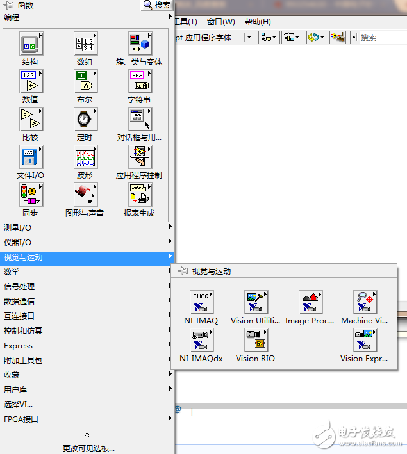The image size is (407, 454).
Task: Open the 附加工具包 category
Action: (86, 360)
